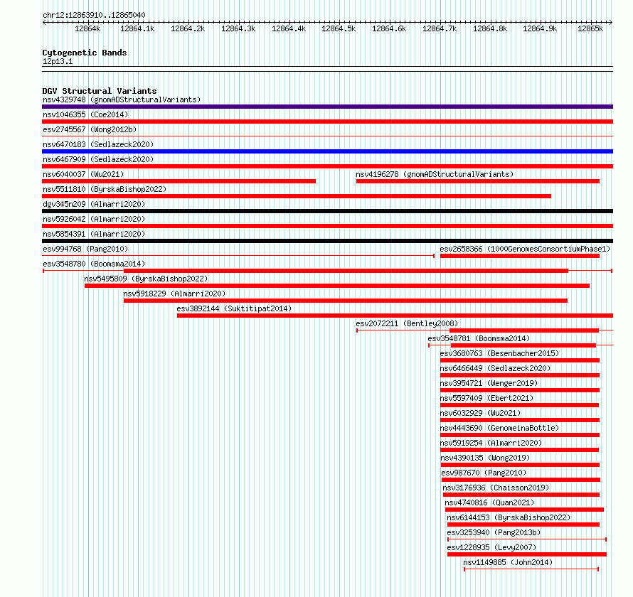This screenshot has height=597, width=633.
Task: Click the chr12:12863910..12865040 region label
Action: tap(94, 16)
